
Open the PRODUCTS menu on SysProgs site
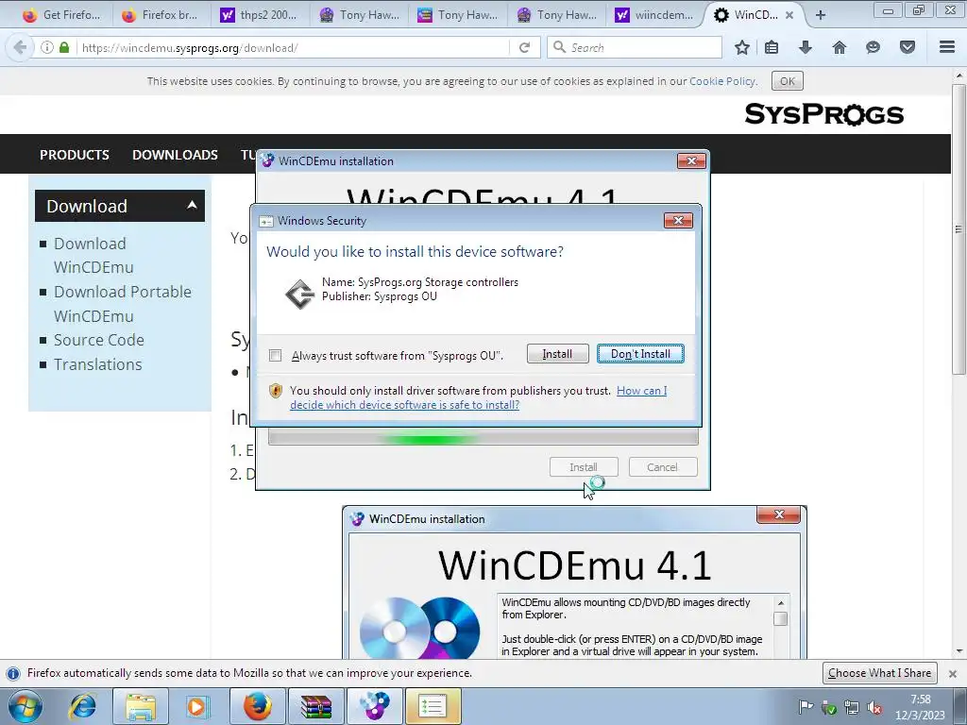75,154
